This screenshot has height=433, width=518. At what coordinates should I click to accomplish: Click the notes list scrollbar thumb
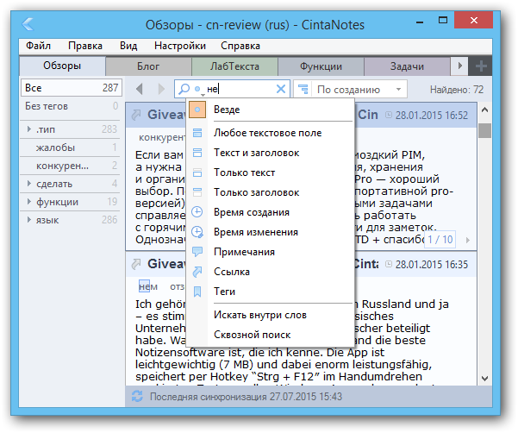484,130
